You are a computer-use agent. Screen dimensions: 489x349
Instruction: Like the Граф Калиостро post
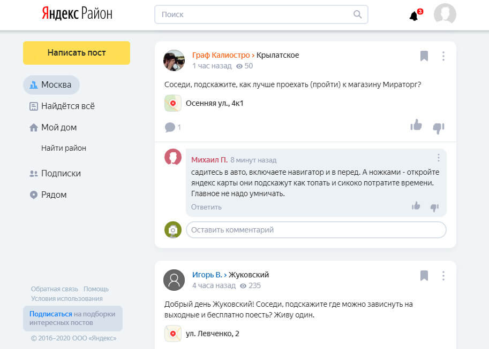pyautogui.click(x=416, y=126)
